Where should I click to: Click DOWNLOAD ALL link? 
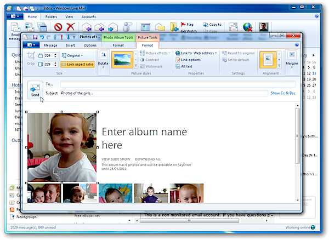coord(148,159)
